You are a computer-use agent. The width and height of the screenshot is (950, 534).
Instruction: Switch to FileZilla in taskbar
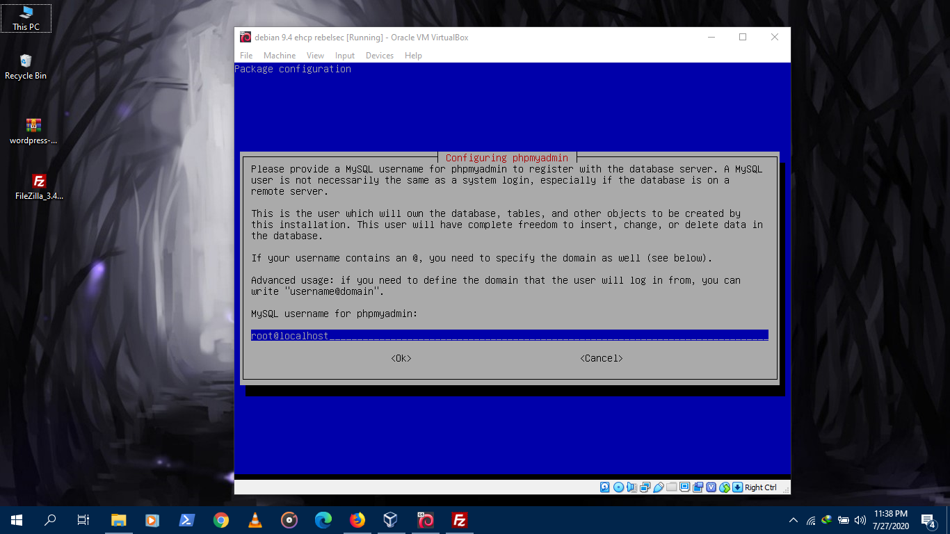(459, 520)
